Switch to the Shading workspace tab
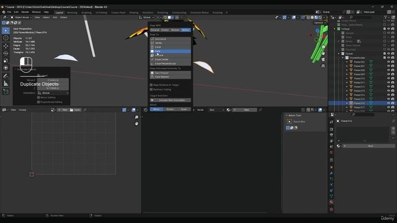This screenshot has width=397, height=223. click(134, 12)
